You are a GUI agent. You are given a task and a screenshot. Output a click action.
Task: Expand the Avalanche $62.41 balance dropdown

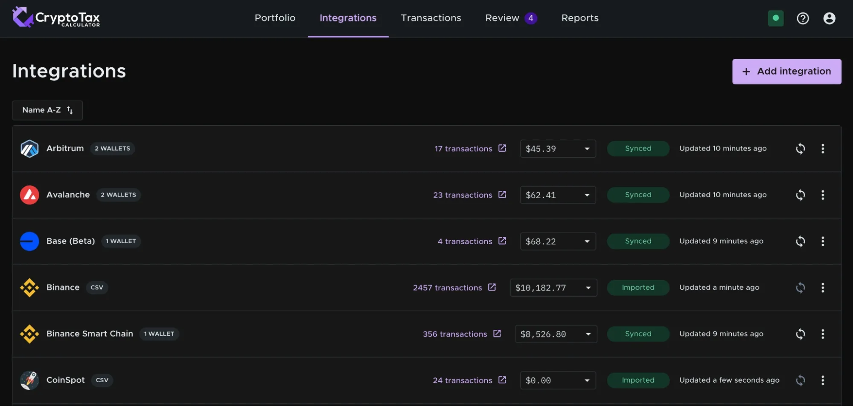[558, 195]
